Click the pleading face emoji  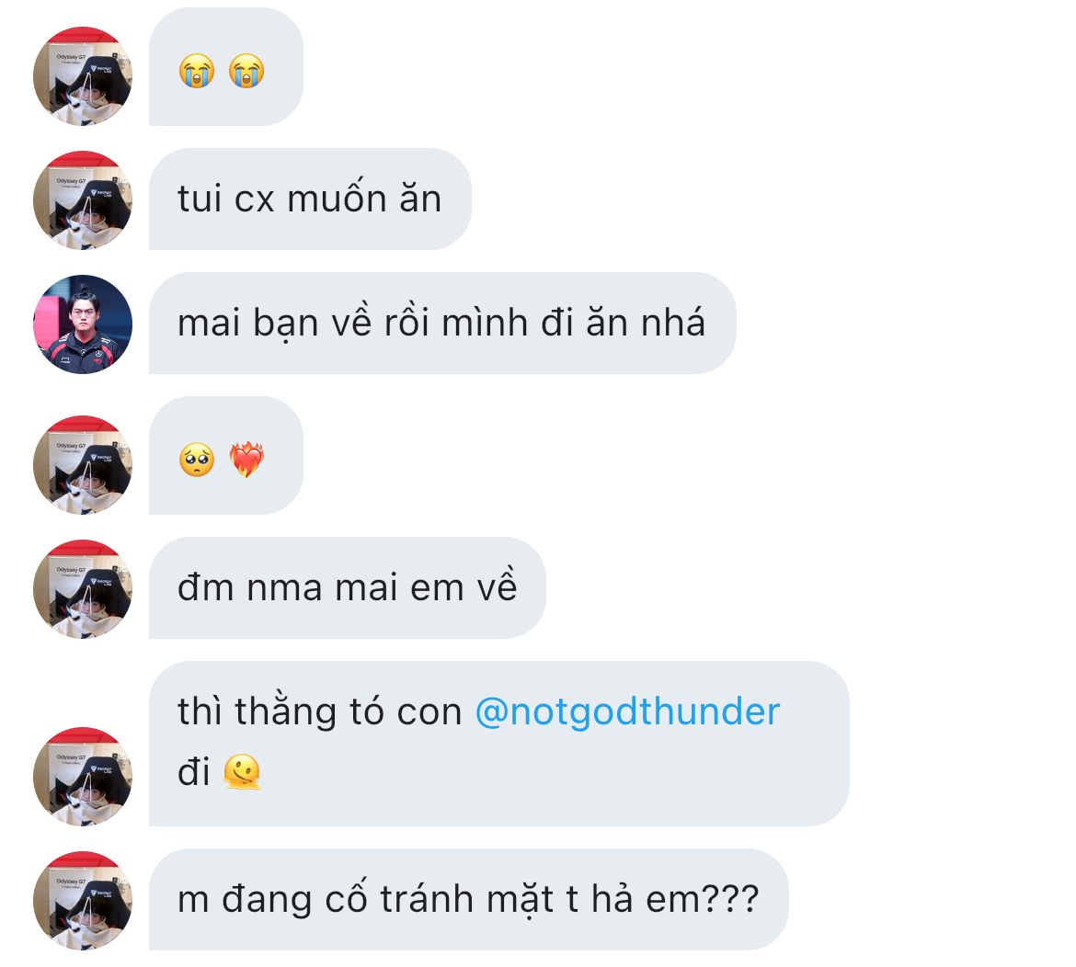pos(197,460)
